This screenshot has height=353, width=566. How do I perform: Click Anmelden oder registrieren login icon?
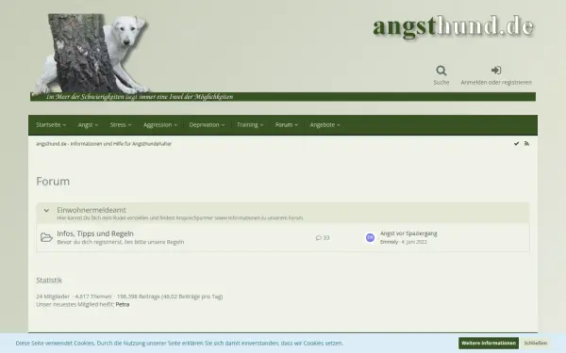496,71
